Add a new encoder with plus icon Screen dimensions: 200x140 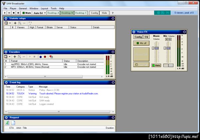tap(15, 57)
